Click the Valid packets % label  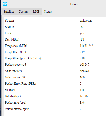click(15, 77)
